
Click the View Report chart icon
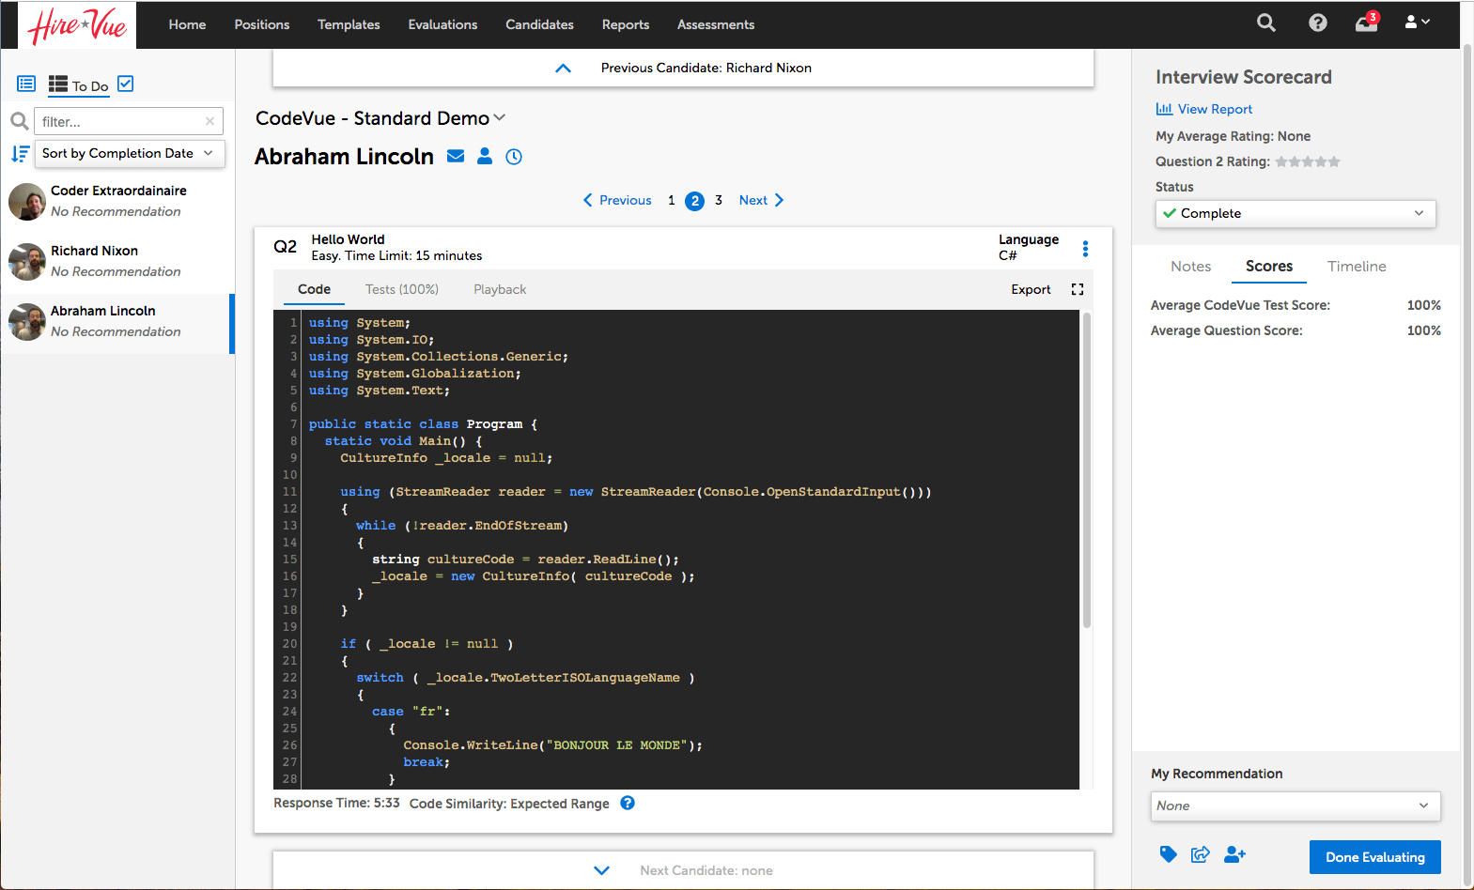click(1164, 109)
